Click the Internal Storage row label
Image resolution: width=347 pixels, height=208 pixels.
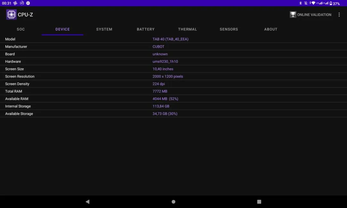(x=18, y=106)
